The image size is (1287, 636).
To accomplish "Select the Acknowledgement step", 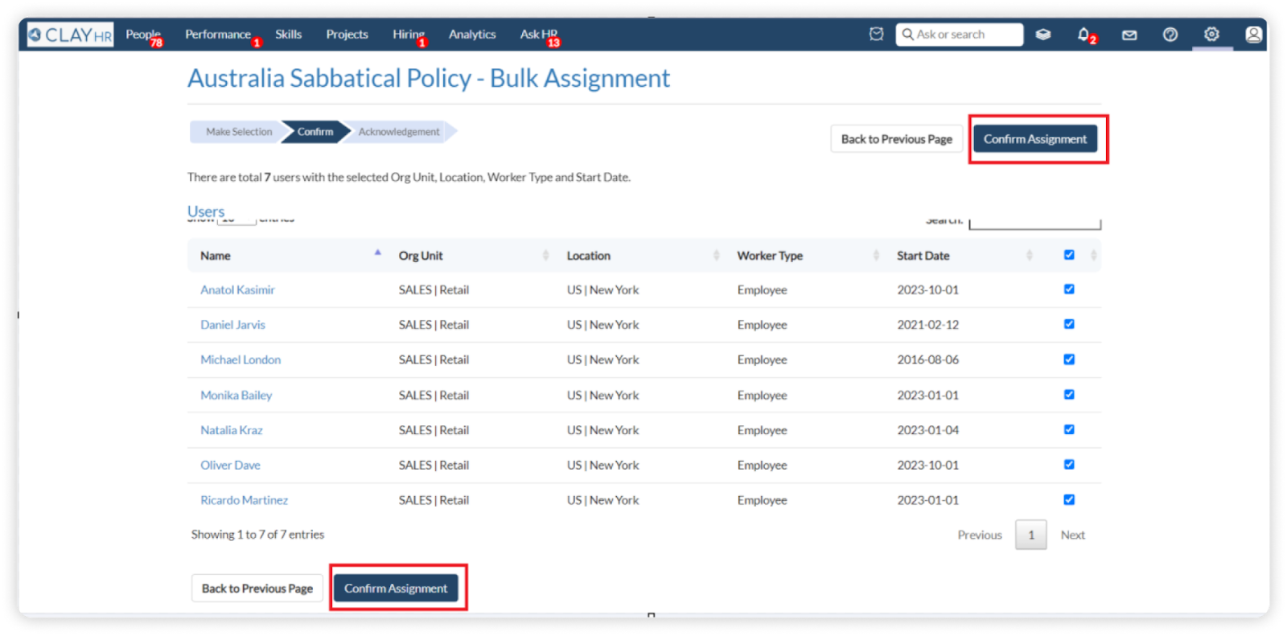I will pos(399,132).
